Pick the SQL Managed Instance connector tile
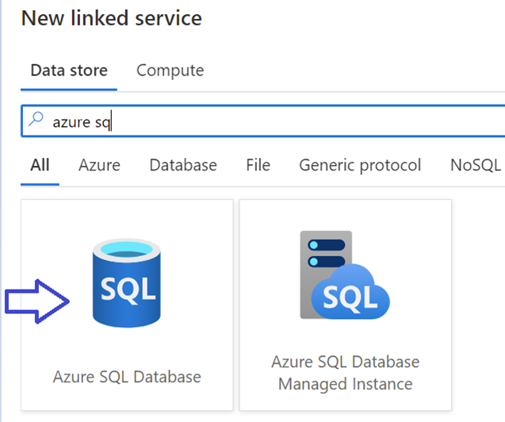 [345, 305]
